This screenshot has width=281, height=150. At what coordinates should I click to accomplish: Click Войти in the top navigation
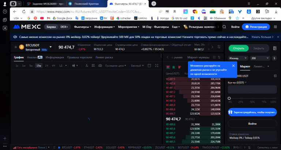(235, 27)
